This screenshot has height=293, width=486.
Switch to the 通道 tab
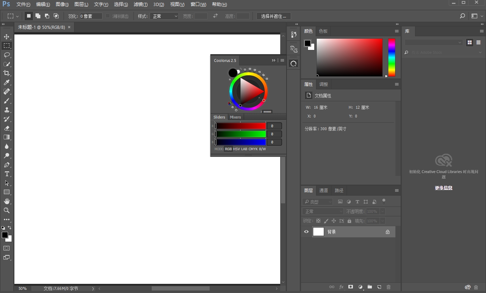click(x=323, y=190)
